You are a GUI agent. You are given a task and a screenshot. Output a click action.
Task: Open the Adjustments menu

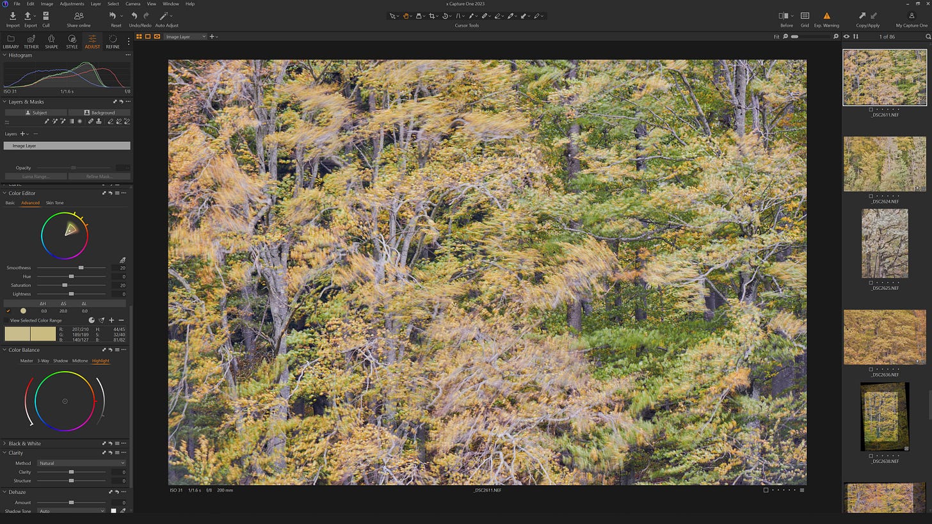click(x=72, y=4)
